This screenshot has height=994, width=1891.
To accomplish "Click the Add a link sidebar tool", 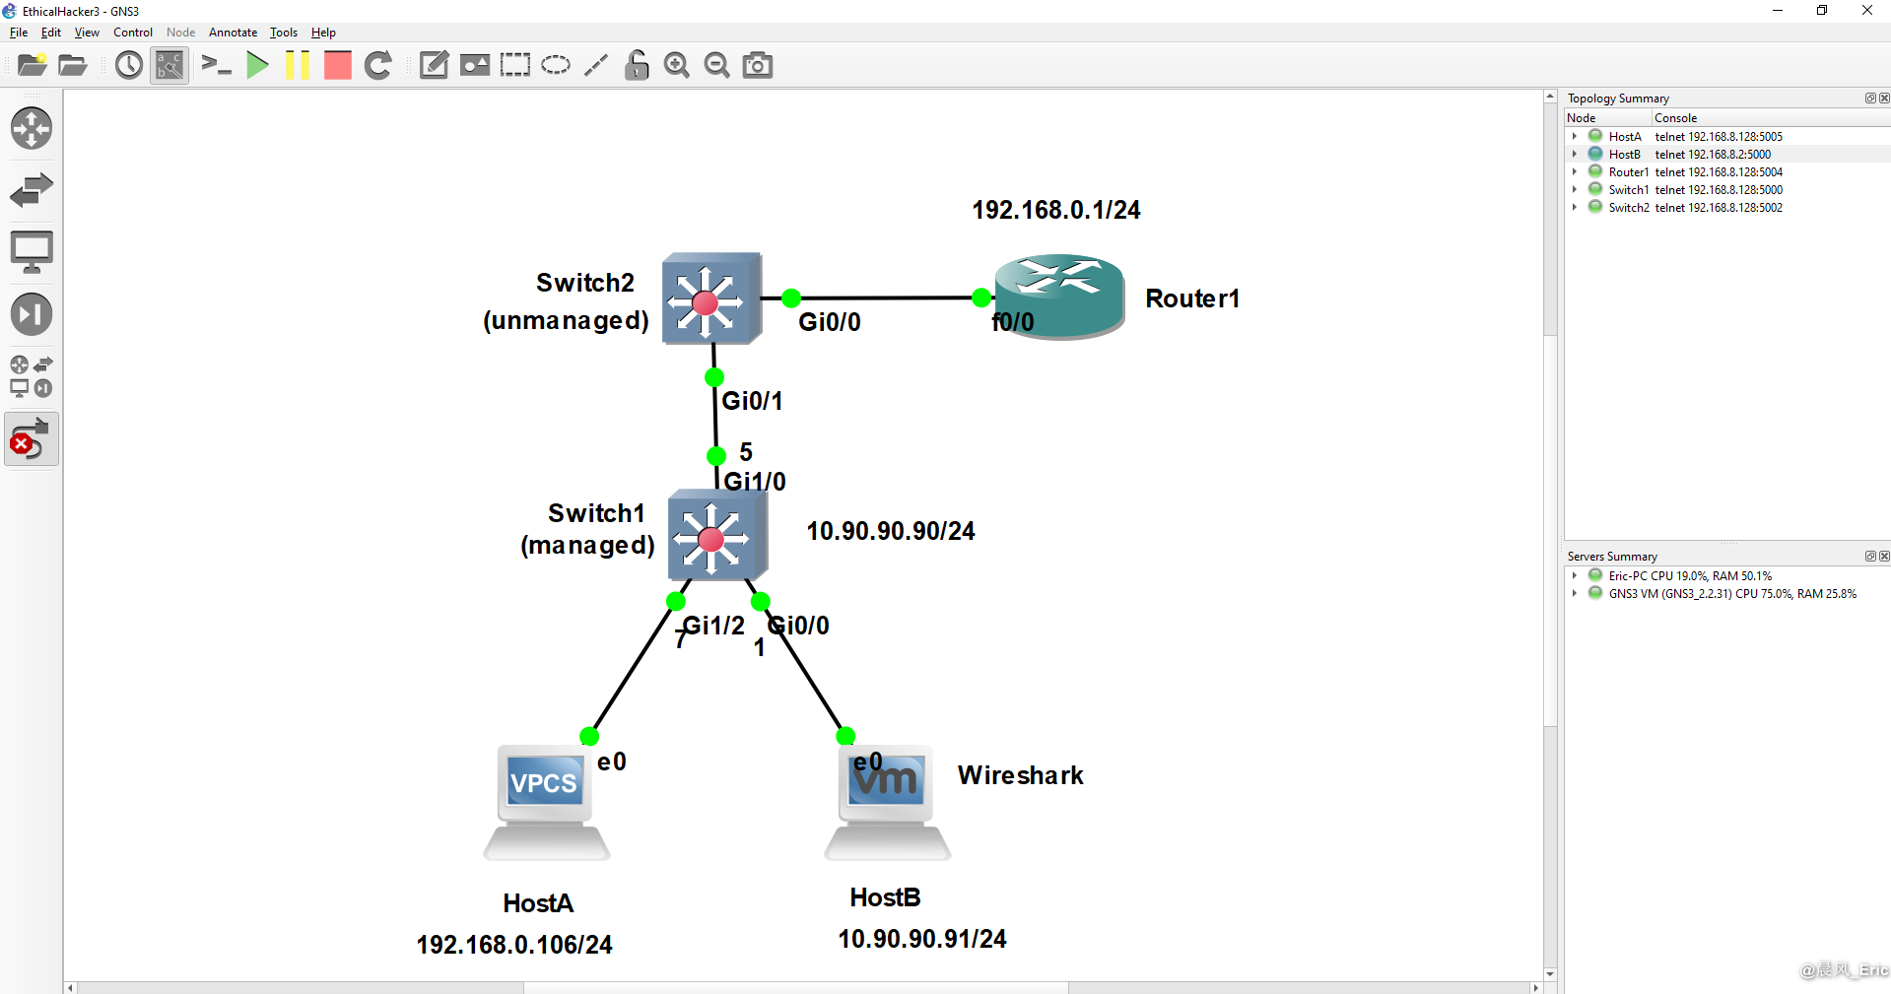I will (x=32, y=439).
